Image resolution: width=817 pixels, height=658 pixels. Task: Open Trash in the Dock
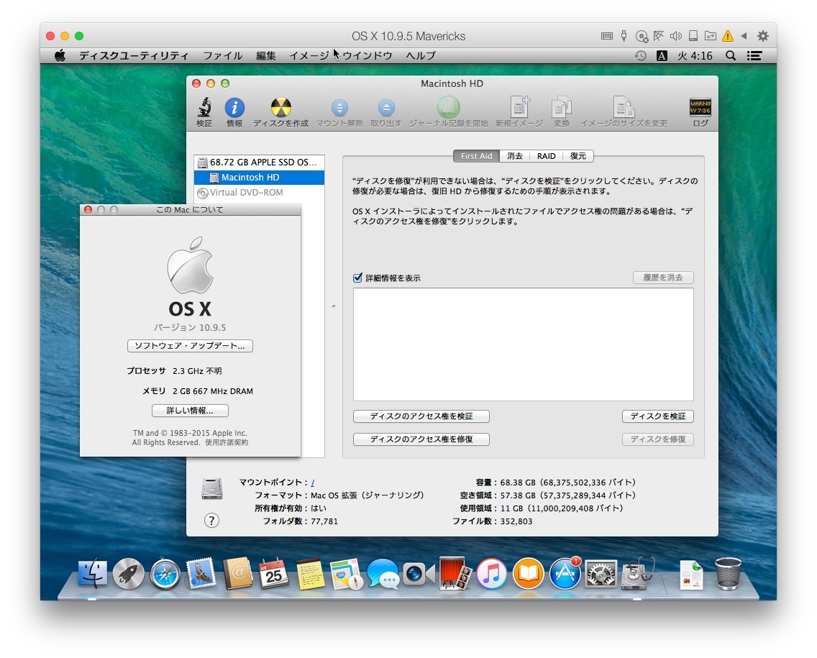[x=728, y=573]
